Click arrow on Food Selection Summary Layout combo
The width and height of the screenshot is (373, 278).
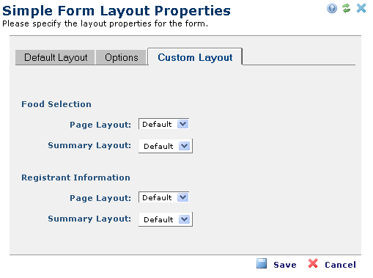coord(184,146)
